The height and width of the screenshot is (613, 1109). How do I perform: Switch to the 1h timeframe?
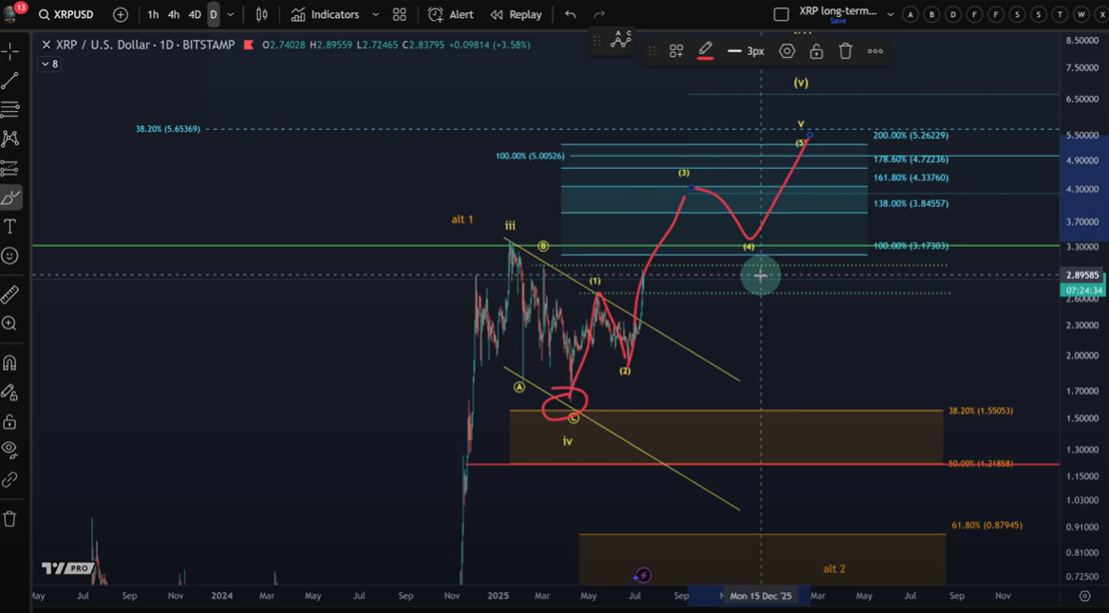point(153,14)
